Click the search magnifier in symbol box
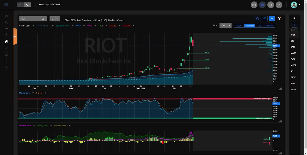This screenshot has width=307, height=155. coord(43,19)
